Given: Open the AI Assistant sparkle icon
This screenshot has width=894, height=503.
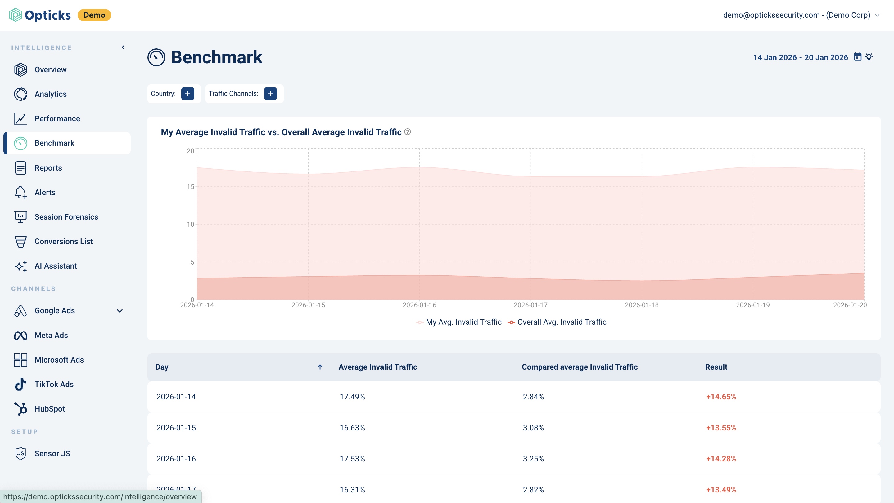Looking at the screenshot, I should (20, 266).
